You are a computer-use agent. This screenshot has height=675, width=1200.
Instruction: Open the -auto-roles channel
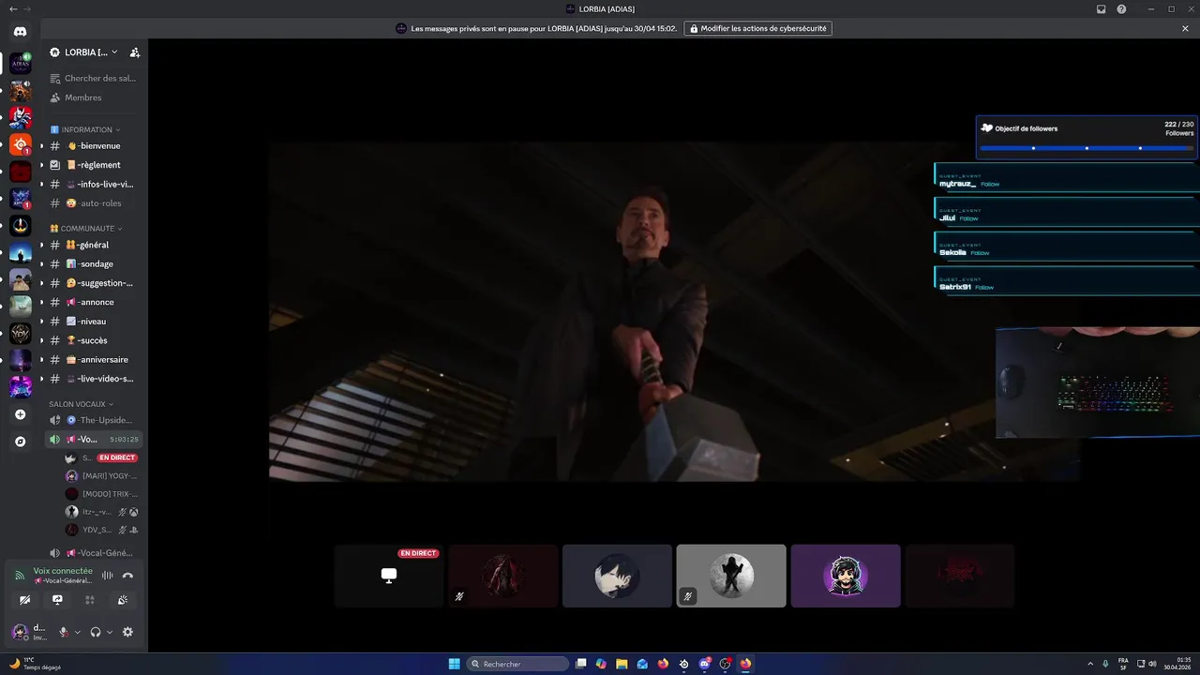[x=94, y=203]
